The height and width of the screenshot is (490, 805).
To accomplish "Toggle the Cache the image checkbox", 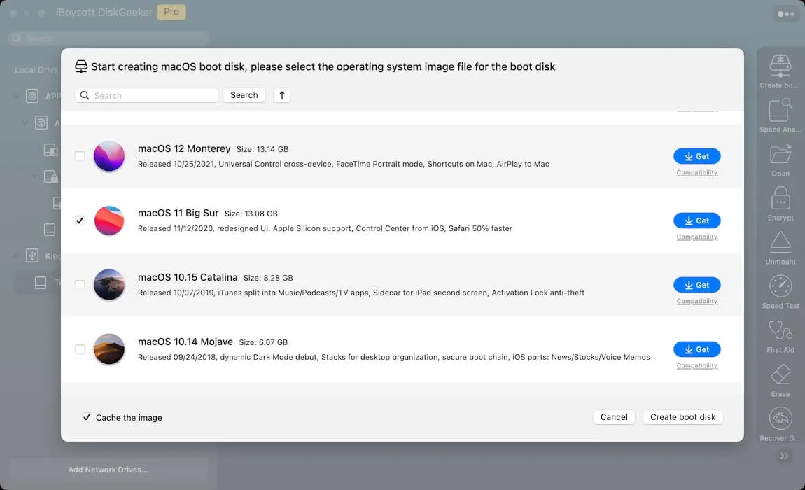I will coord(87,417).
